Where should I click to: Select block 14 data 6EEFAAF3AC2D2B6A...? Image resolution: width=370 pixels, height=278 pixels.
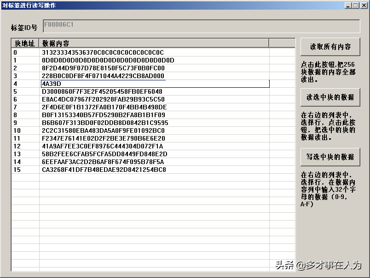tap(103, 162)
